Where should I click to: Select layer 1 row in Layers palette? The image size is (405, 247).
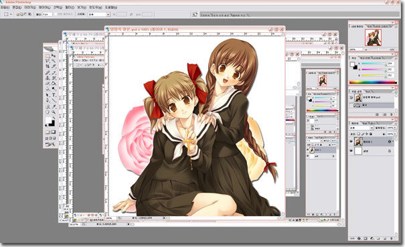click(372, 142)
